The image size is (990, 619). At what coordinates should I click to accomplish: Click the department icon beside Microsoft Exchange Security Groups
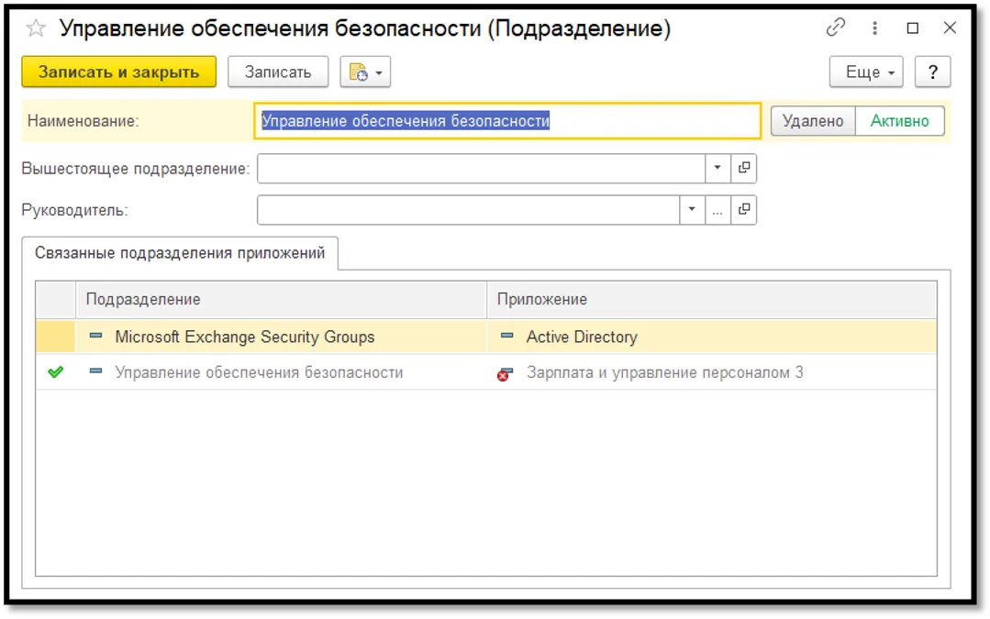[95, 337]
